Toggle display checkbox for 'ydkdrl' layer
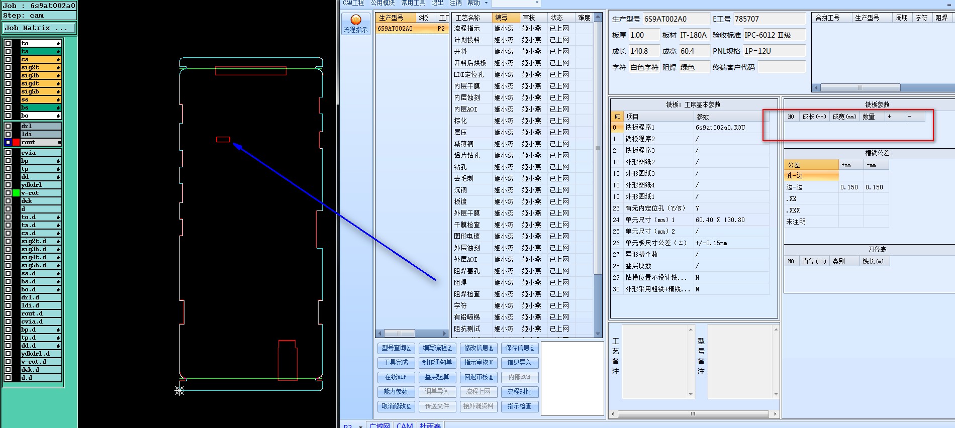This screenshot has width=955, height=428. (8, 185)
